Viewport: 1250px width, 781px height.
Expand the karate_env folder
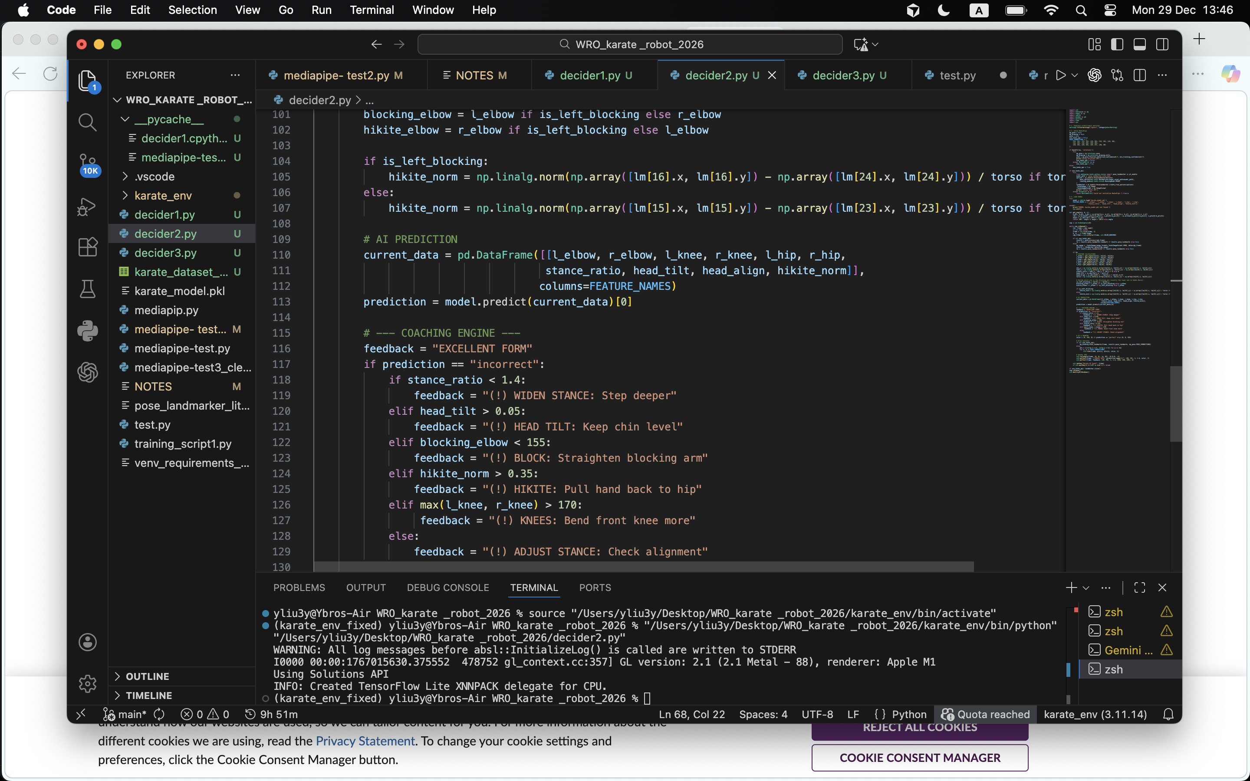pos(163,196)
